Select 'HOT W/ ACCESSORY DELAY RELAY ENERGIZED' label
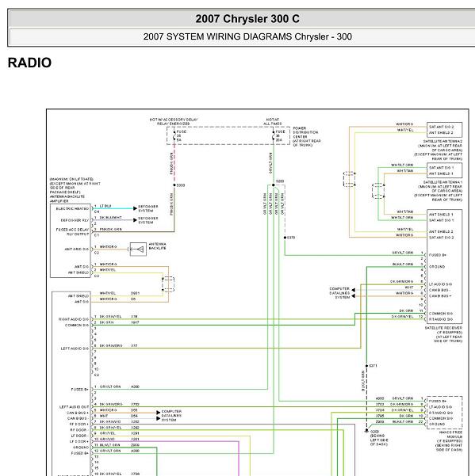 [174, 122]
